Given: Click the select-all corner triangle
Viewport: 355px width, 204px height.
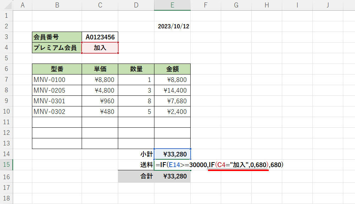Looking at the screenshot, I should point(8,6).
